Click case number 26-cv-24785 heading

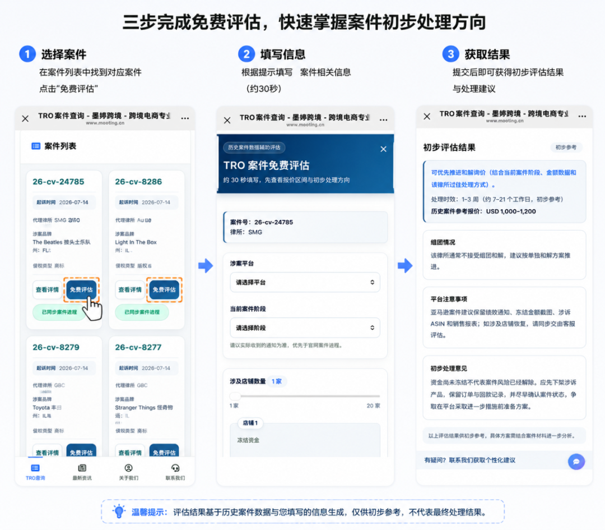point(58,182)
